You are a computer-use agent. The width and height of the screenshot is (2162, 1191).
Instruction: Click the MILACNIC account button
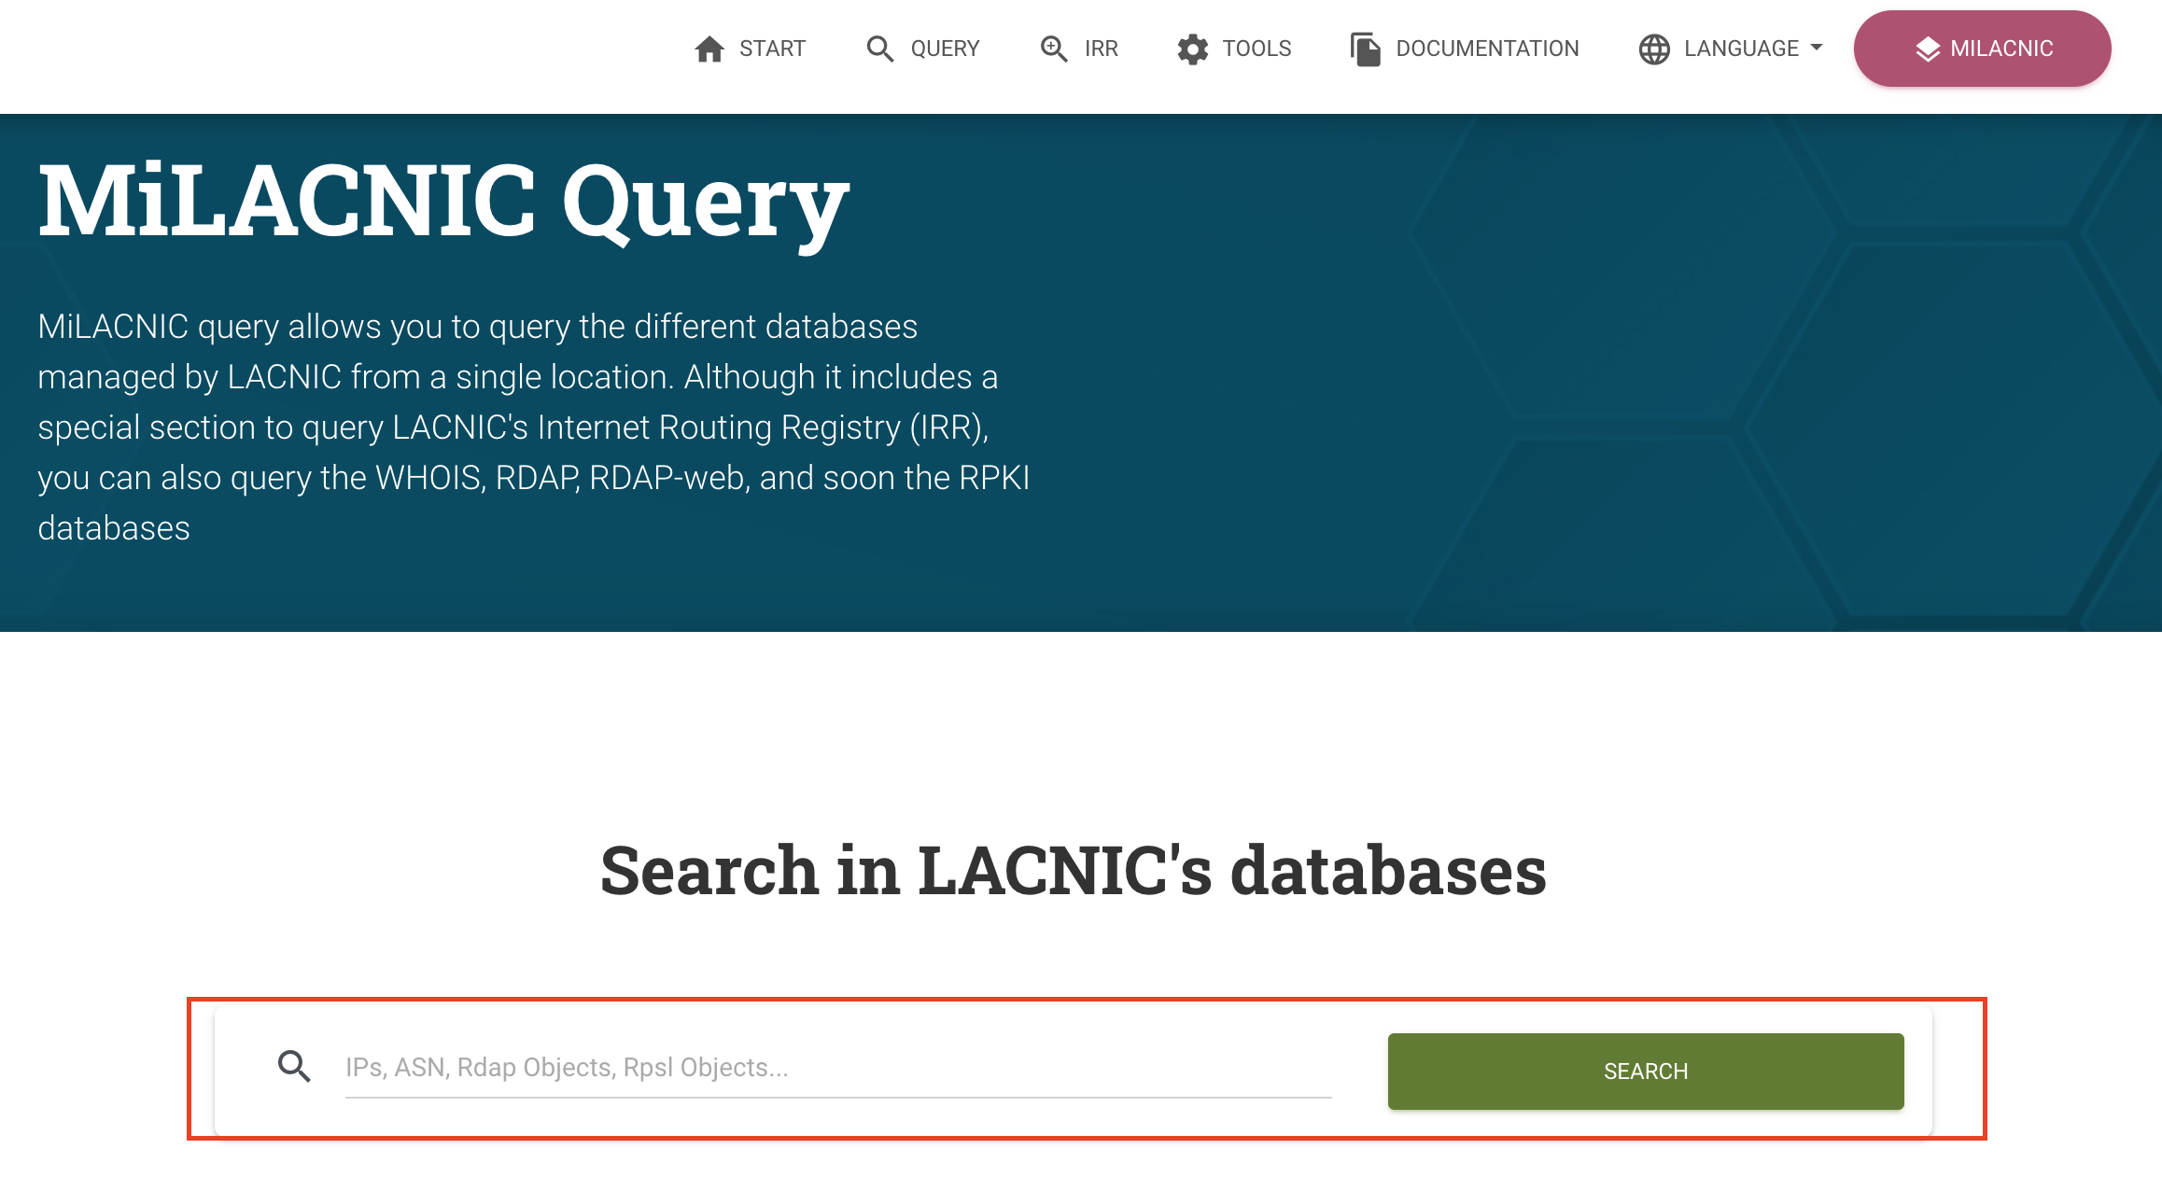[x=1982, y=49]
